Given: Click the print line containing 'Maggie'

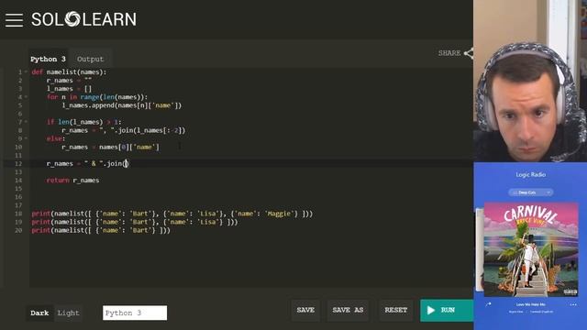Looking at the screenshot, I should [x=172, y=214].
